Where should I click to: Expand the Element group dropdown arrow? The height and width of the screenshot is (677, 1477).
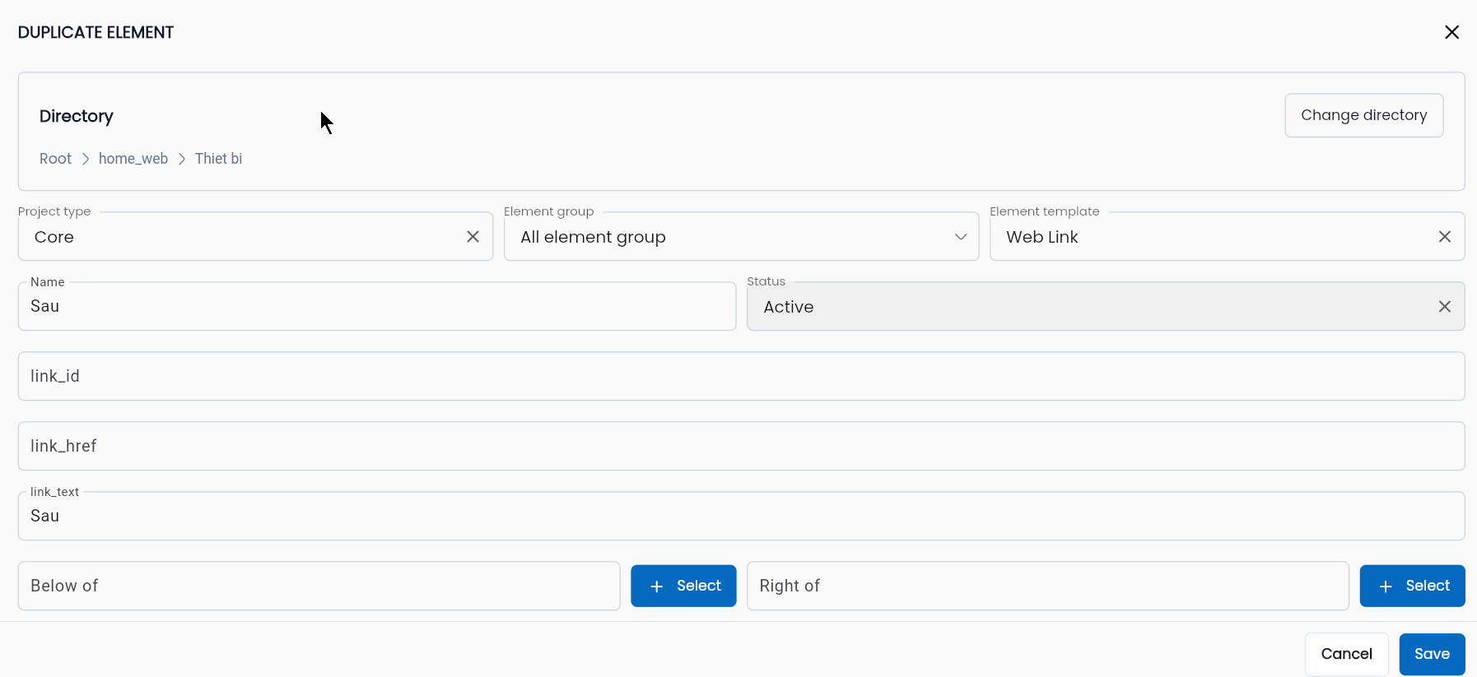(960, 237)
